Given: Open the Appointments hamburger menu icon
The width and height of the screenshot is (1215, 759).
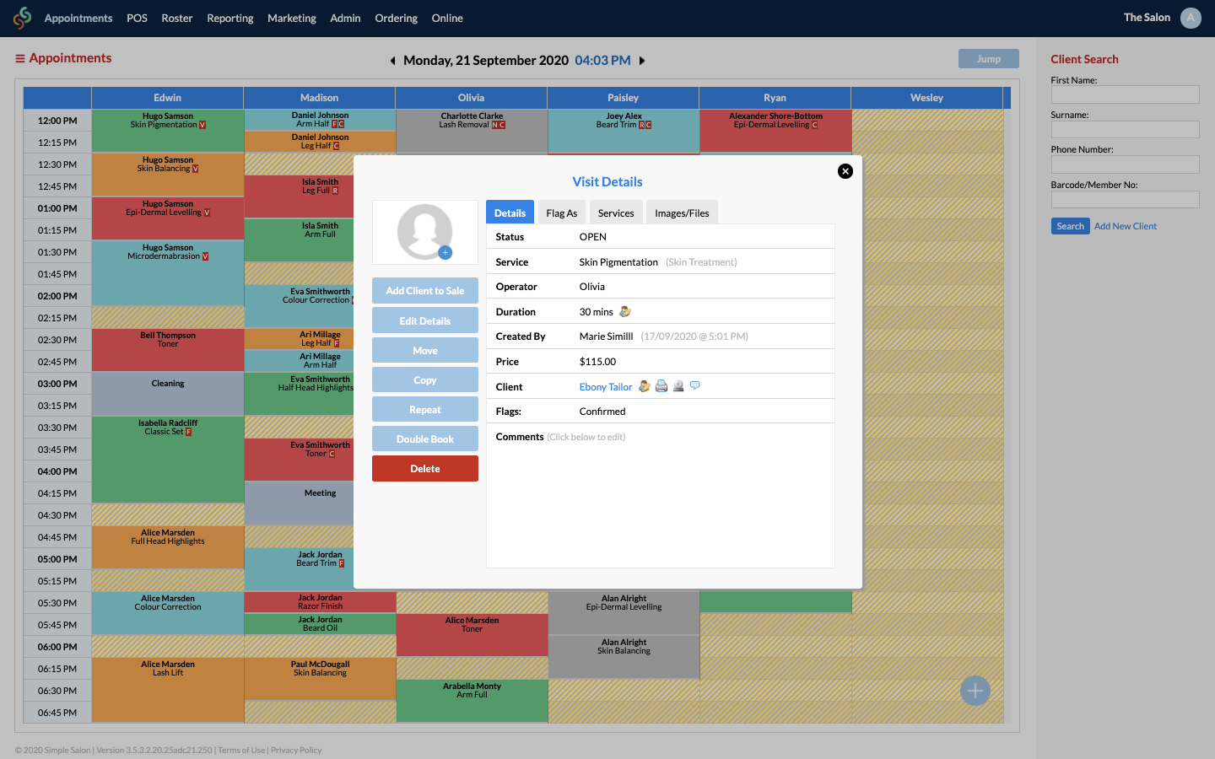Looking at the screenshot, I should coord(20,58).
